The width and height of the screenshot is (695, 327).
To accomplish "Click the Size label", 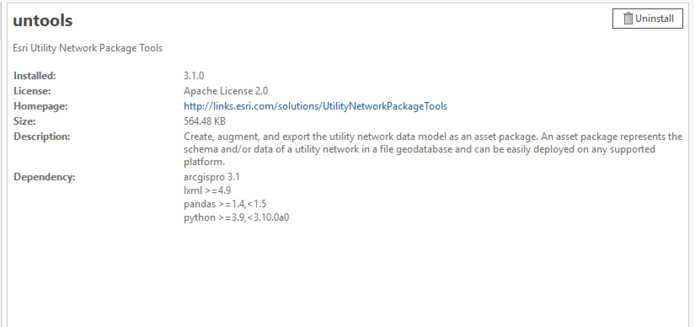I will click(24, 121).
